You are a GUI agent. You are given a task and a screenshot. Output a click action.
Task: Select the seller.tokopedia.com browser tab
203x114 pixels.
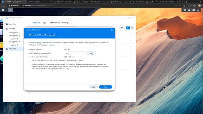[118, 2]
